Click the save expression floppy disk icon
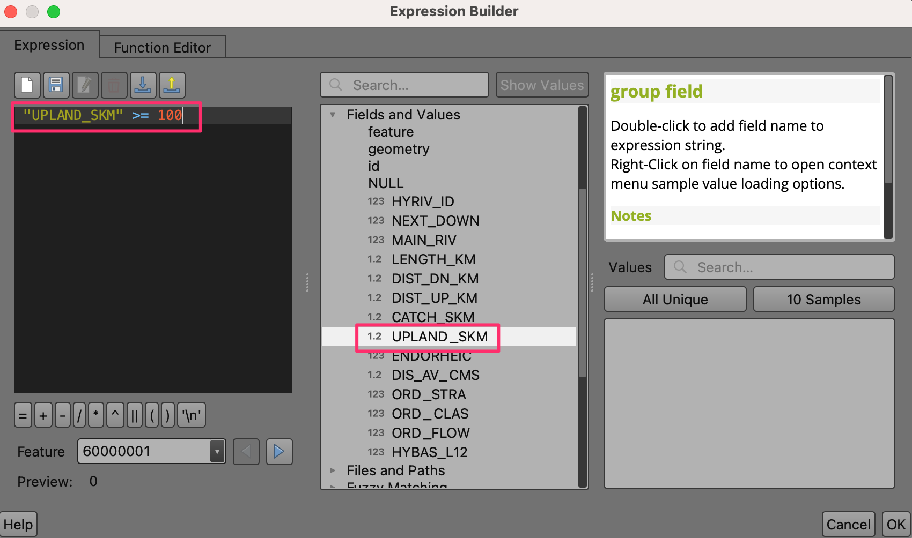This screenshot has width=912, height=538. click(56, 85)
